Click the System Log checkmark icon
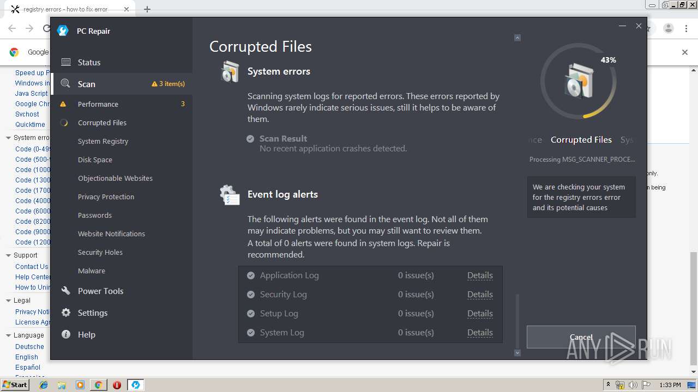 point(251,333)
